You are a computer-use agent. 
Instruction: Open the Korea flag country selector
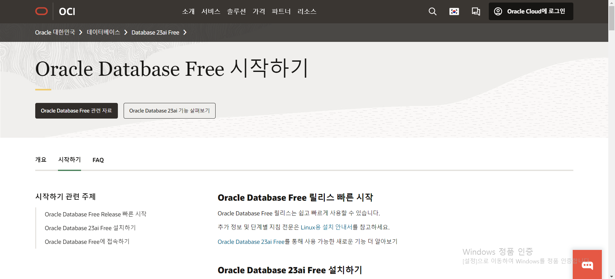[454, 12]
